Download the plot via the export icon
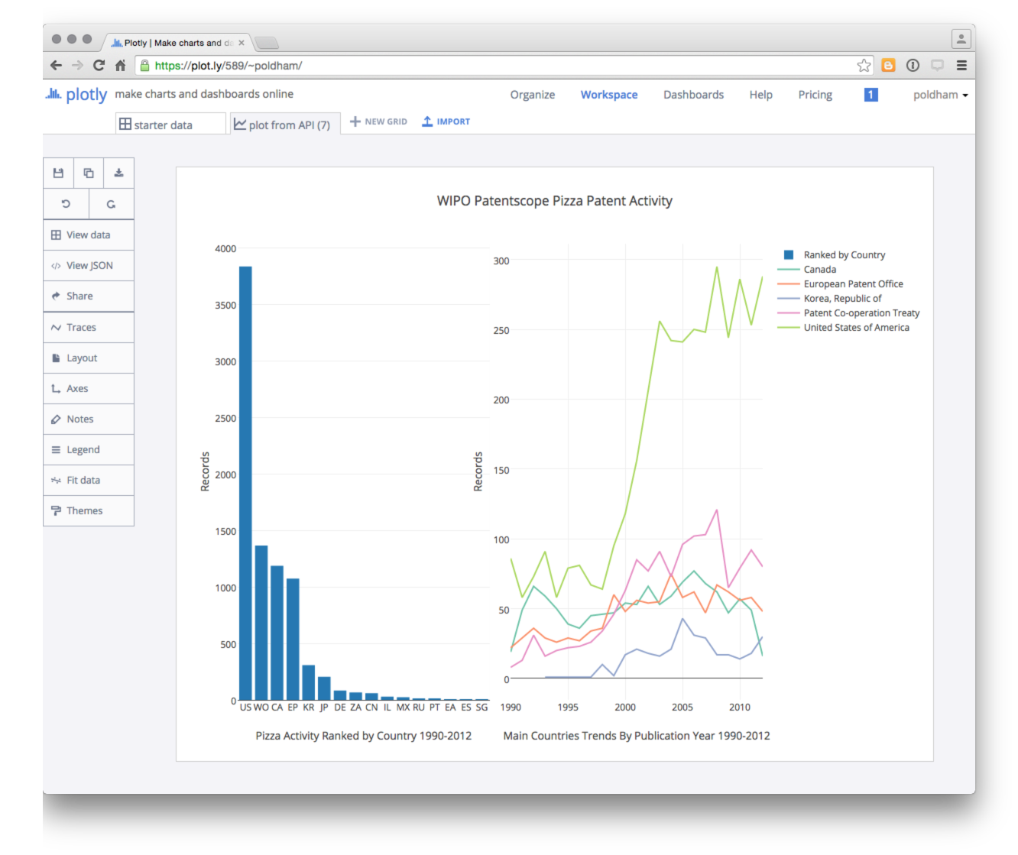The height and width of the screenshot is (855, 1018). pyautogui.click(x=118, y=173)
